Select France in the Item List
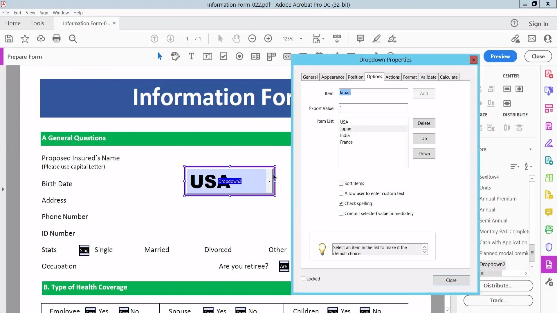 coord(373,142)
